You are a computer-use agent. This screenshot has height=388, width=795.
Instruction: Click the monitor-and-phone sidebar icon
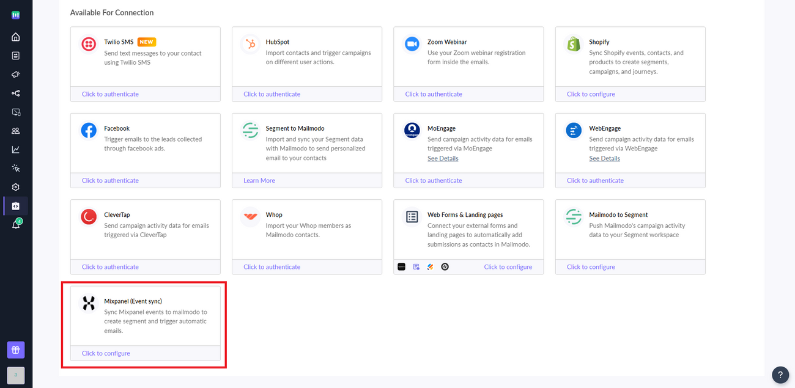click(x=16, y=112)
